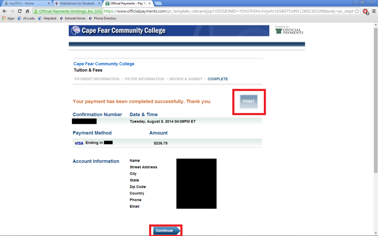Open the Cape Fear Community College link
Screen dimensions: 378x236
104,64
